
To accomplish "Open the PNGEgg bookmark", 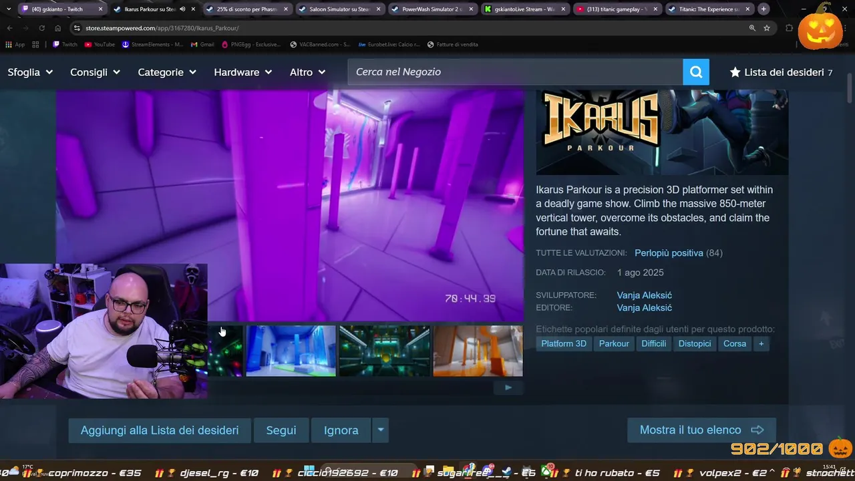I will coord(252,45).
